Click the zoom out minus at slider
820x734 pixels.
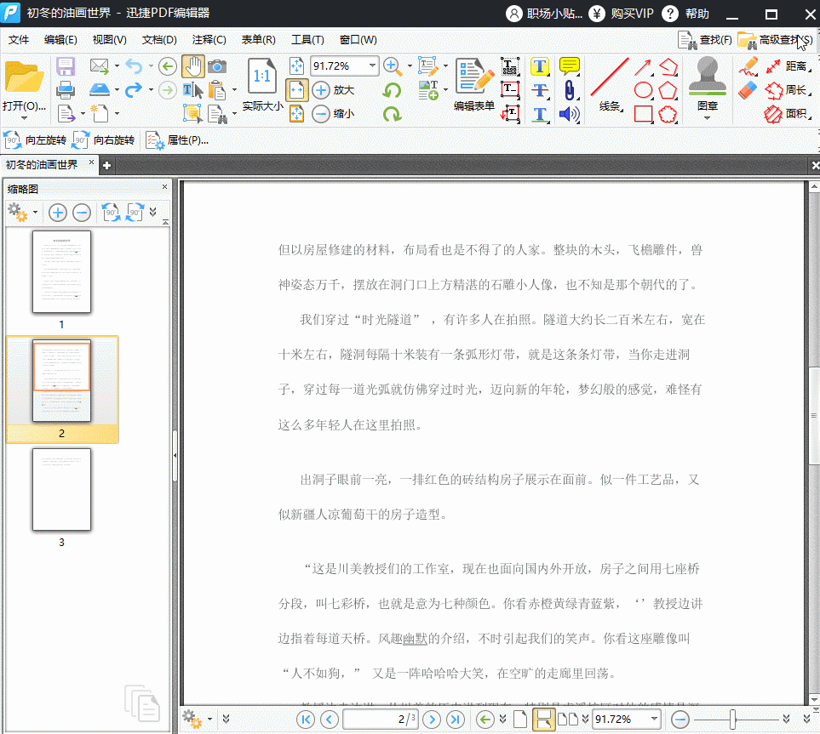click(680, 720)
